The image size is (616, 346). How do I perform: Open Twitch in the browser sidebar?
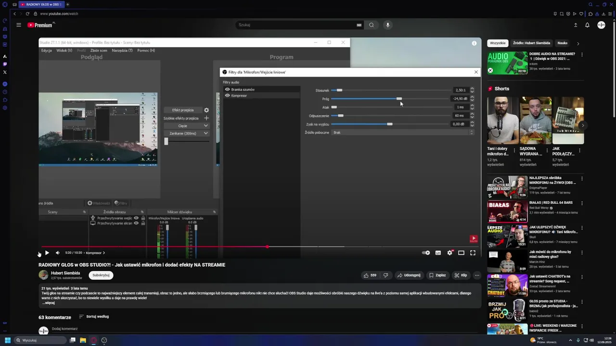point(5,64)
